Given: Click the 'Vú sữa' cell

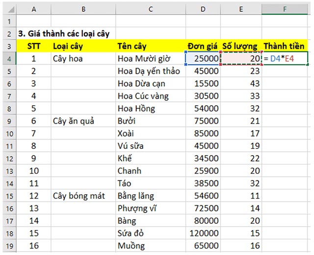Looking at the screenshot, I should 150,146.
